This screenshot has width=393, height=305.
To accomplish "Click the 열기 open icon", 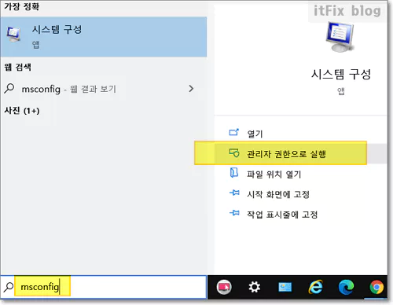I will tap(234, 132).
